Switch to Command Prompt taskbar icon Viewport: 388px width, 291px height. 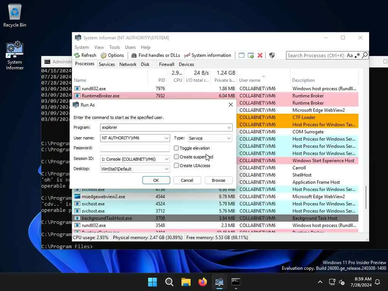tap(236, 282)
